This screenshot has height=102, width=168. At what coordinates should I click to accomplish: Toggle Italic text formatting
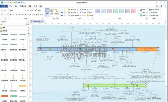click(14, 14)
